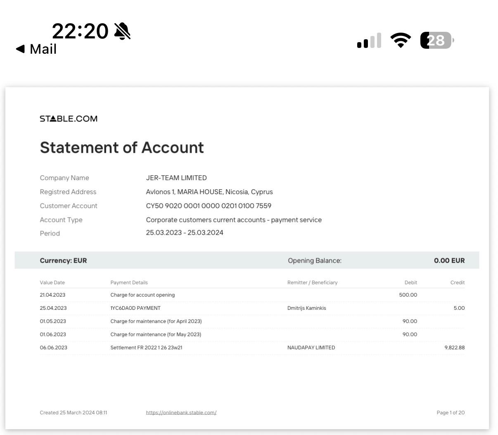This screenshot has height=435, width=498.
Task: Go back to Mail app
Action: point(36,49)
